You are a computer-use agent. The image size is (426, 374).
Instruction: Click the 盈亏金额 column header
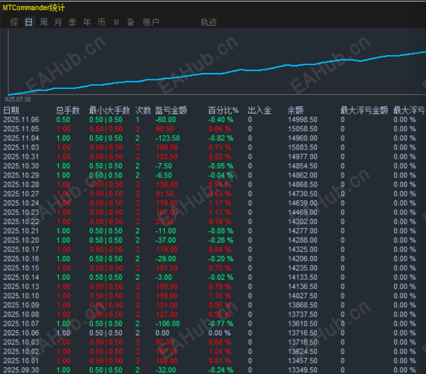click(171, 110)
